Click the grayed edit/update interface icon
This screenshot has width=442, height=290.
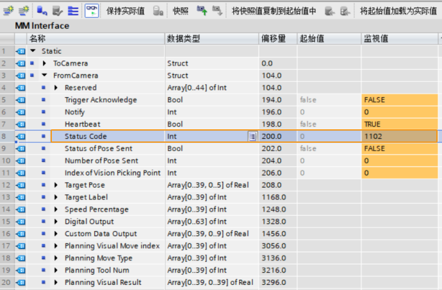point(58,11)
